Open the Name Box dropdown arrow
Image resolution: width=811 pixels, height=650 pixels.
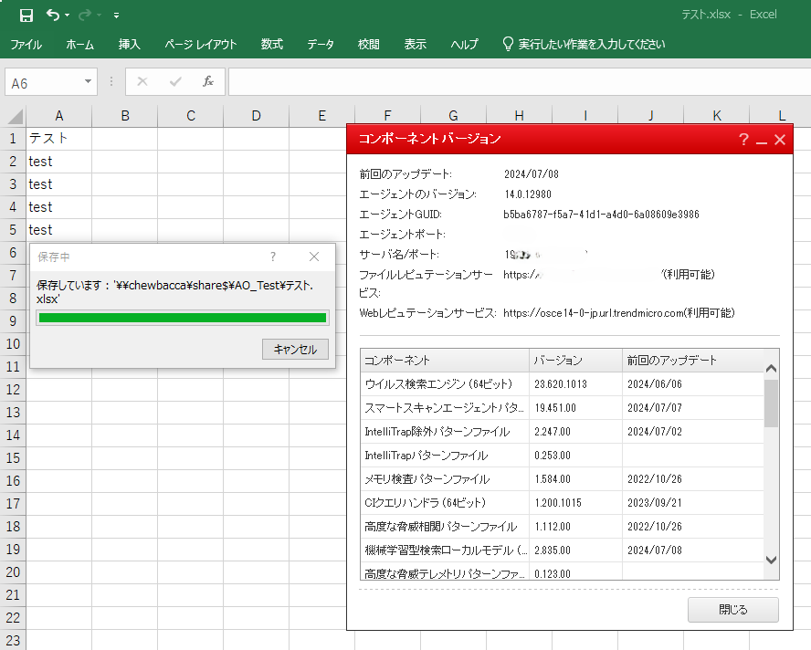click(89, 82)
